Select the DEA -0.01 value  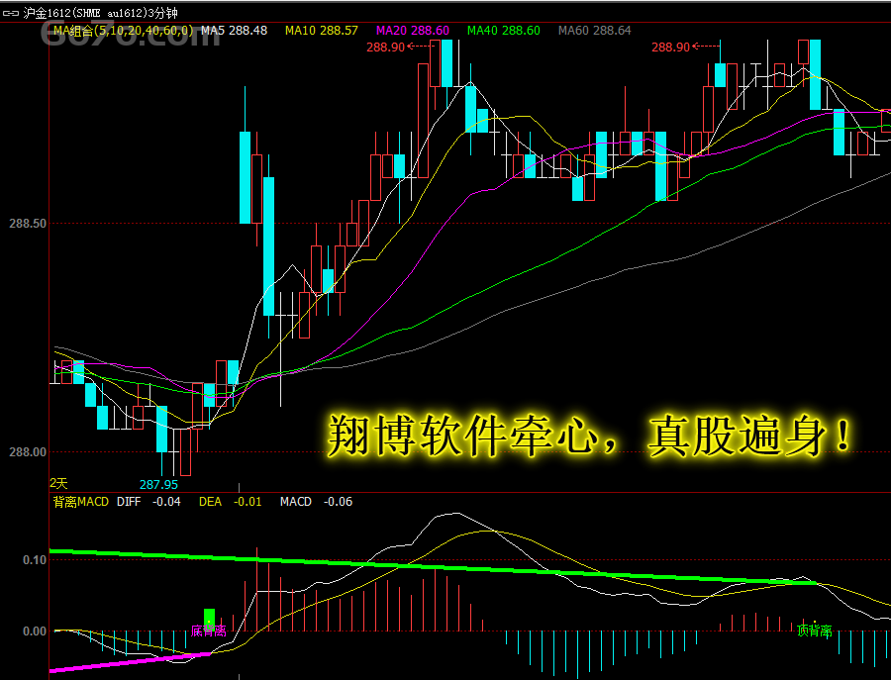click(230, 502)
